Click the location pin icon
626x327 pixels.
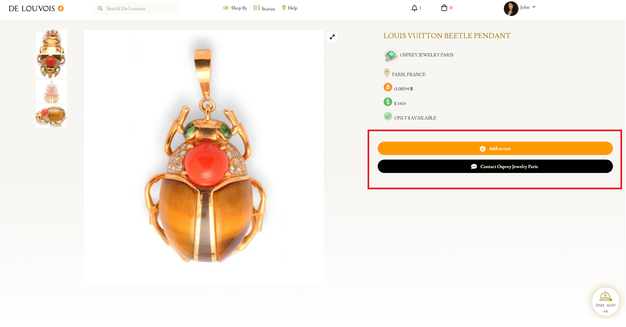(x=387, y=72)
